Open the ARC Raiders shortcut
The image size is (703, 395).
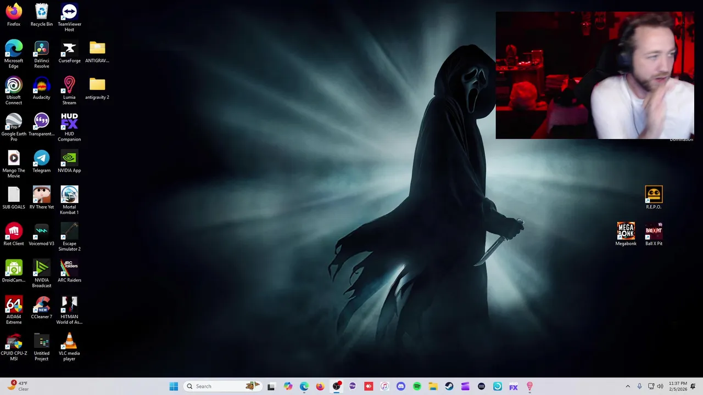(x=69, y=271)
